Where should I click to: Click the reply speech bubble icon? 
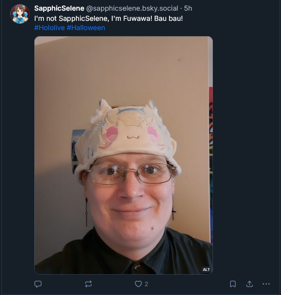(x=38, y=284)
